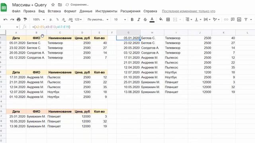Viewport: 255px width, 143px height.
Task: Select column A header
Action: click(x=16, y=33)
